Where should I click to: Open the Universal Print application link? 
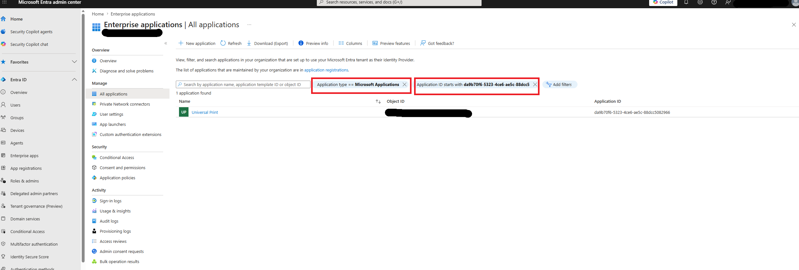click(x=205, y=112)
